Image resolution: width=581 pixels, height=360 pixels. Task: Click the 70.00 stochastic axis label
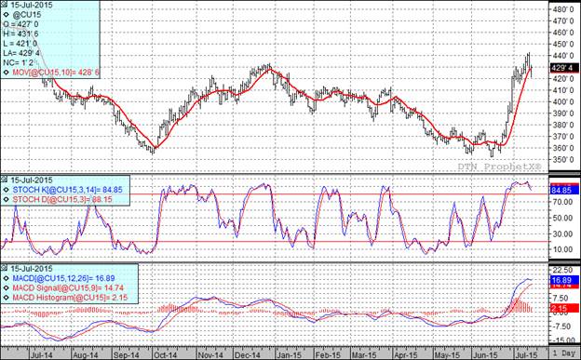coord(563,202)
